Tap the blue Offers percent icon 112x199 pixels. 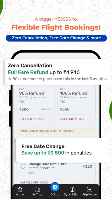point(55,187)
